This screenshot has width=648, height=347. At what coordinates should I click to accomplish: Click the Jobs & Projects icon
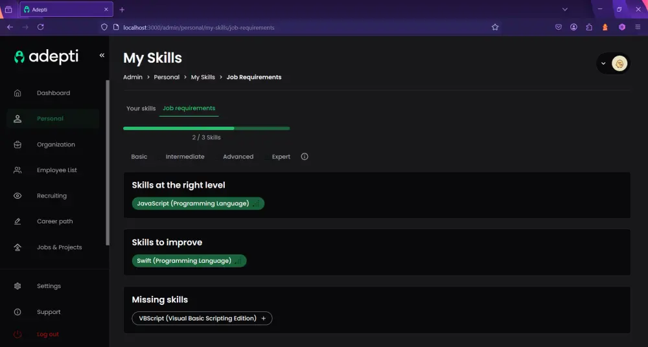pyautogui.click(x=17, y=247)
